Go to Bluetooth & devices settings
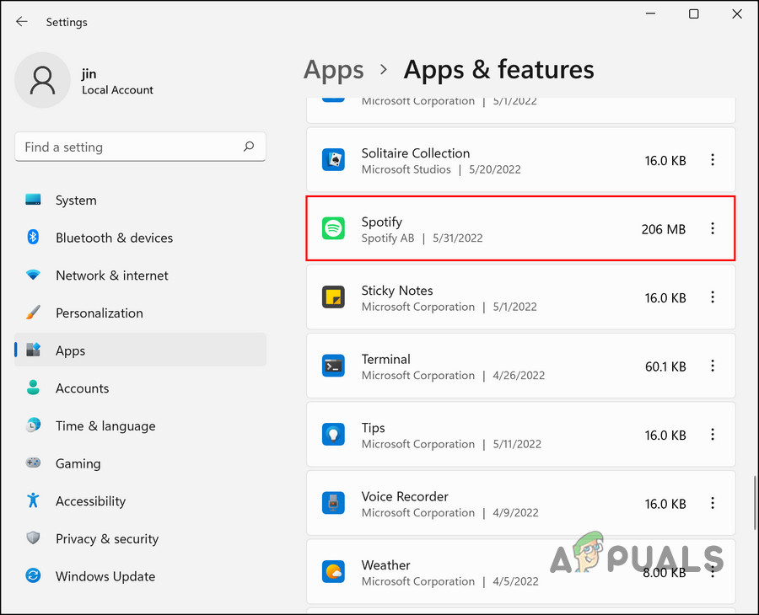This screenshot has height=615, width=759. point(140,238)
